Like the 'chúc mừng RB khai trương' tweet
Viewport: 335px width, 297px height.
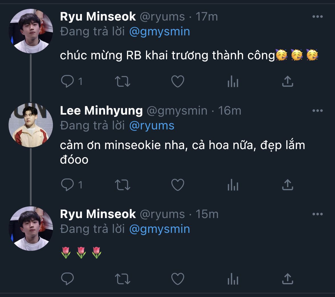[178, 82]
